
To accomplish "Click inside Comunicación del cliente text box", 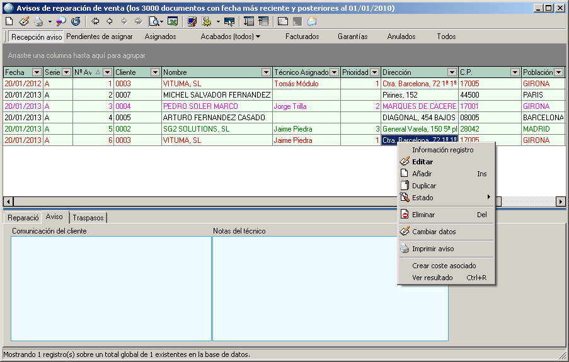I will coord(111,289).
